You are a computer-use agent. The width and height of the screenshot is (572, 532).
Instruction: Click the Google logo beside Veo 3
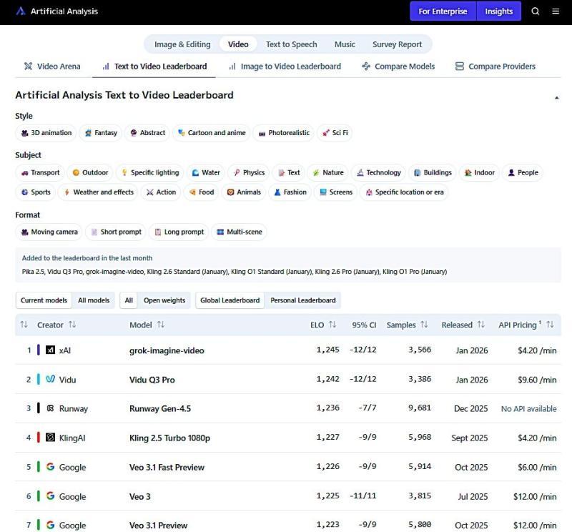click(x=50, y=496)
